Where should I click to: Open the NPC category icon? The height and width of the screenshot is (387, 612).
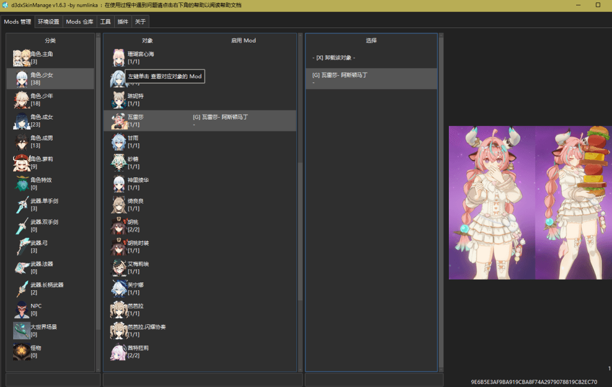pyautogui.click(x=22, y=309)
